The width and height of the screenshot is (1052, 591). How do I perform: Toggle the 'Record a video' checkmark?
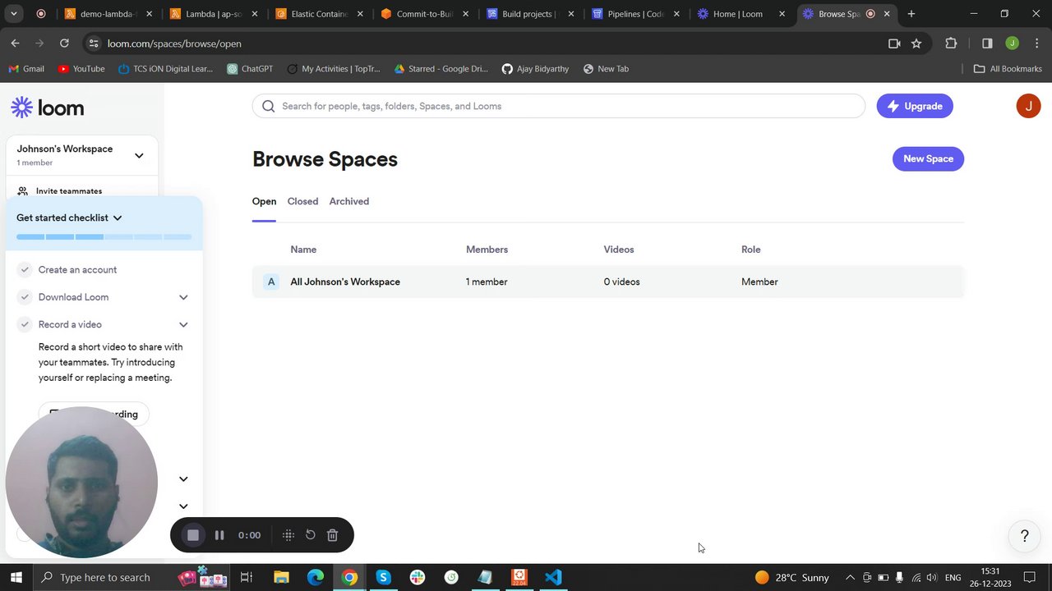click(25, 324)
